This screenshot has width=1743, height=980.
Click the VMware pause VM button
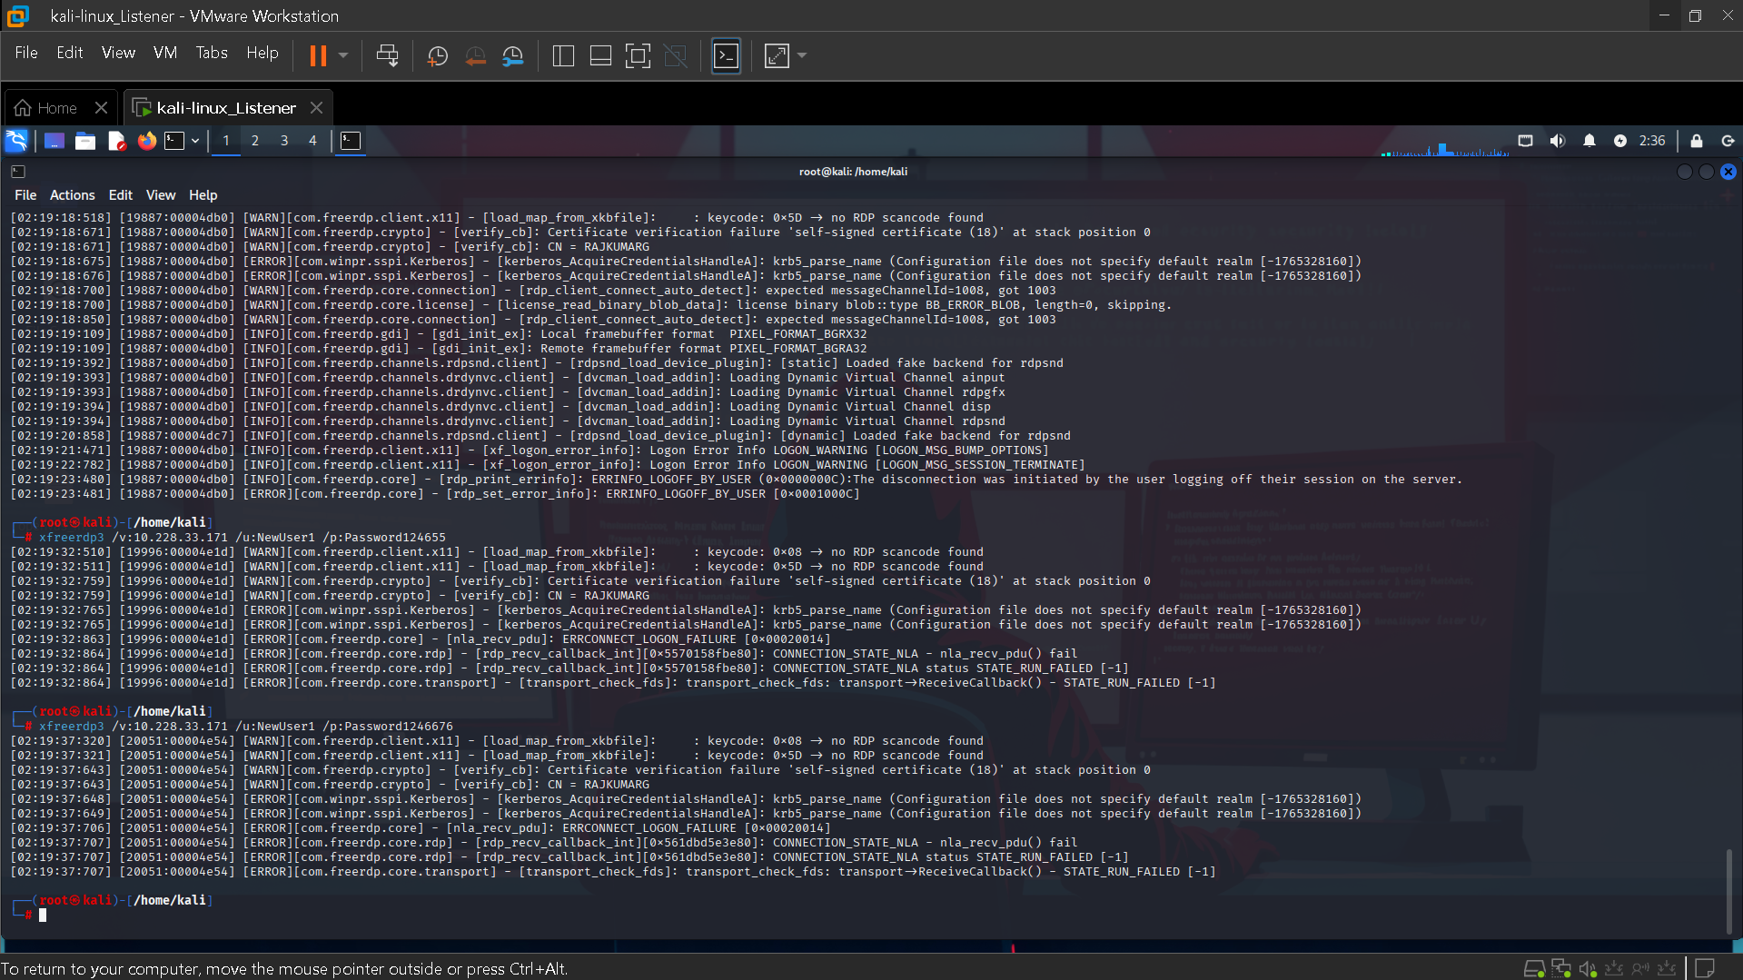pos(317,56)
